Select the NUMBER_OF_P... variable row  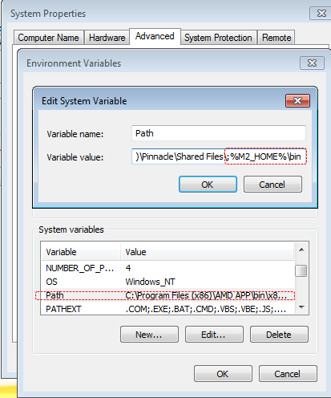[168, 268]
